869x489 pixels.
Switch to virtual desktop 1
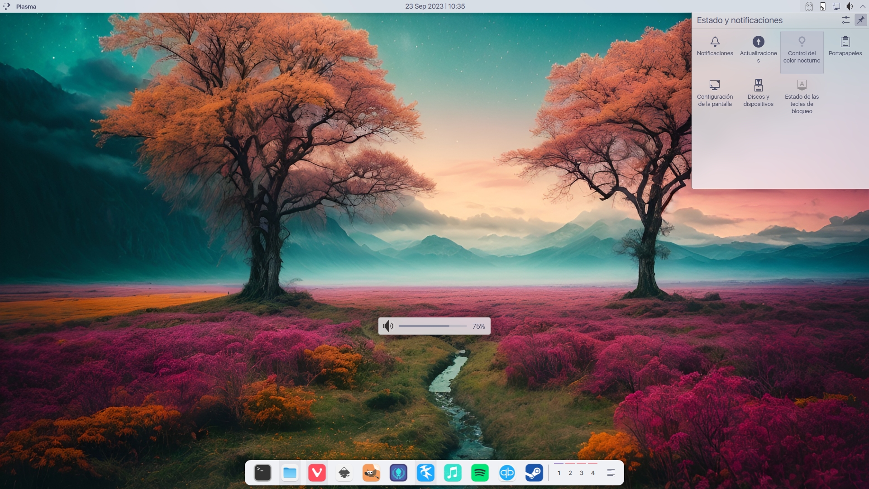tap(559, 473)
